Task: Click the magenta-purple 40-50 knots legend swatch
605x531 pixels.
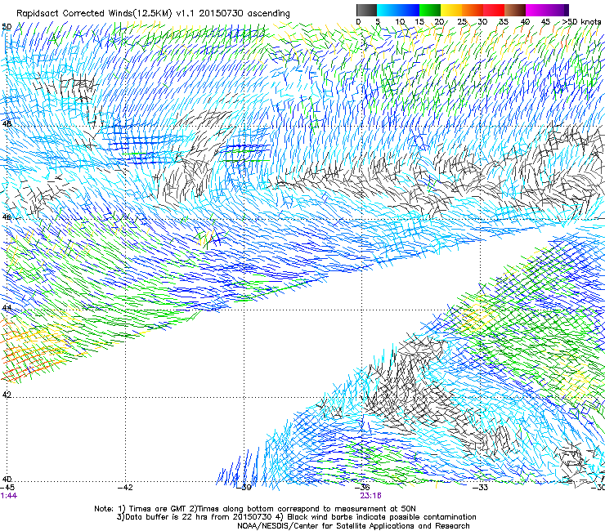Action: pos(547,10)
